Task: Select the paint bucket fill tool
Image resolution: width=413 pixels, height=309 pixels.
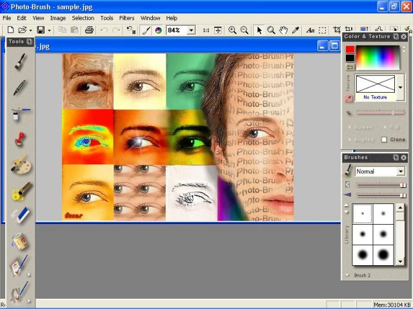Action: coord(20,241)
